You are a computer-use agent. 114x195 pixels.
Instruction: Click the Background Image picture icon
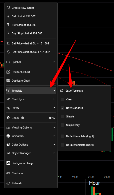(8, 163)
